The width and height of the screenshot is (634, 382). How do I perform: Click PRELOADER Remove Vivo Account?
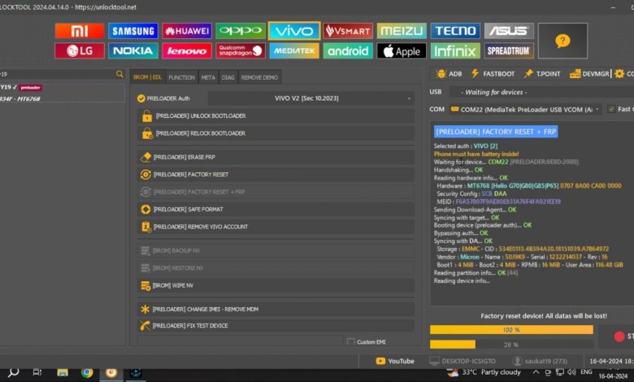coord(276,227)
